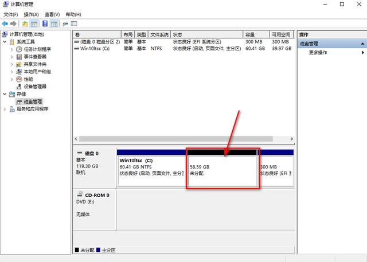The height and width of the screenshot is (262, 367).
Task: Expand the 事件查看器 node arrow
Action: tap(11, 57)
